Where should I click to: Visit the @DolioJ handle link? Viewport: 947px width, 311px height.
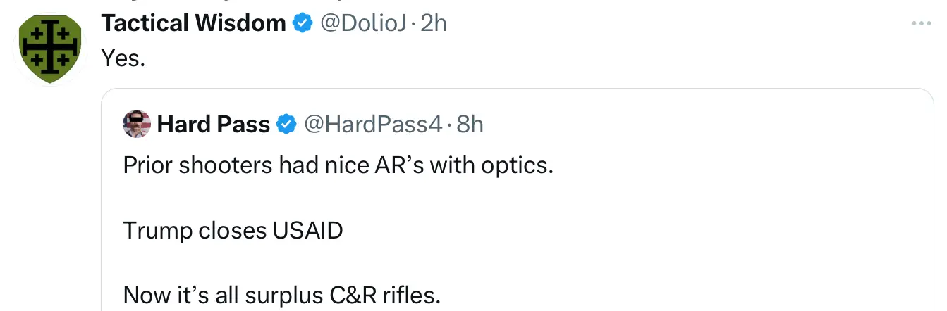[x=362, y=24]
